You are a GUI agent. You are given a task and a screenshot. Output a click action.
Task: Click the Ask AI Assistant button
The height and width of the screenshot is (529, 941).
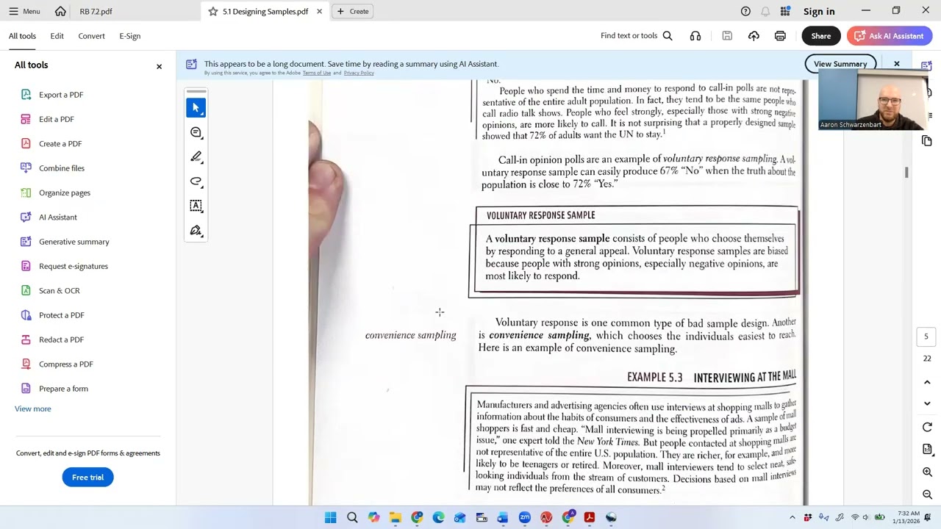(x=889, y=36)
